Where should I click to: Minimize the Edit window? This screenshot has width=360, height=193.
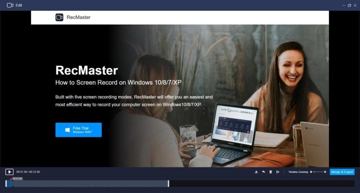[343, 5]
